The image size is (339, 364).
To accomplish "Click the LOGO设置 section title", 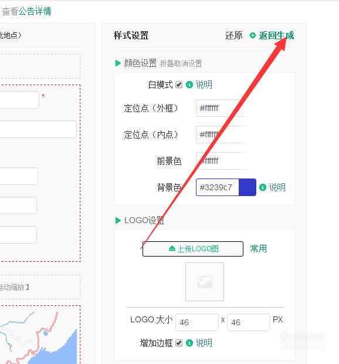I will 144,221.
